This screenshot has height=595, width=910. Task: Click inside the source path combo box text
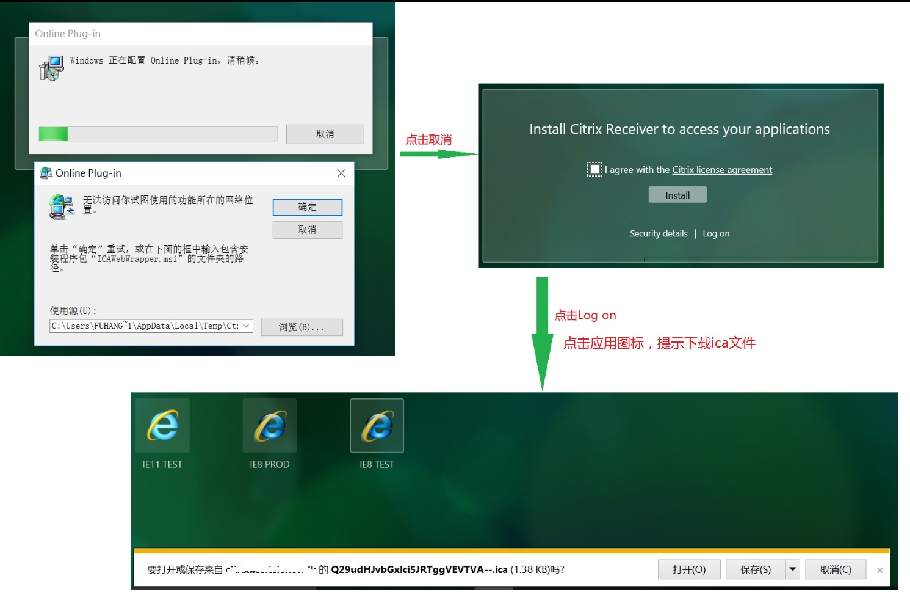[145, 326]
